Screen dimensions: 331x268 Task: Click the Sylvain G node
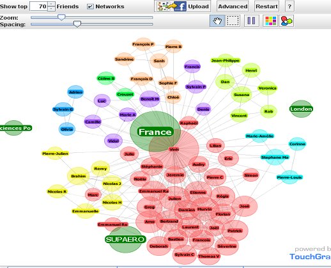click(x=63, y=109)
